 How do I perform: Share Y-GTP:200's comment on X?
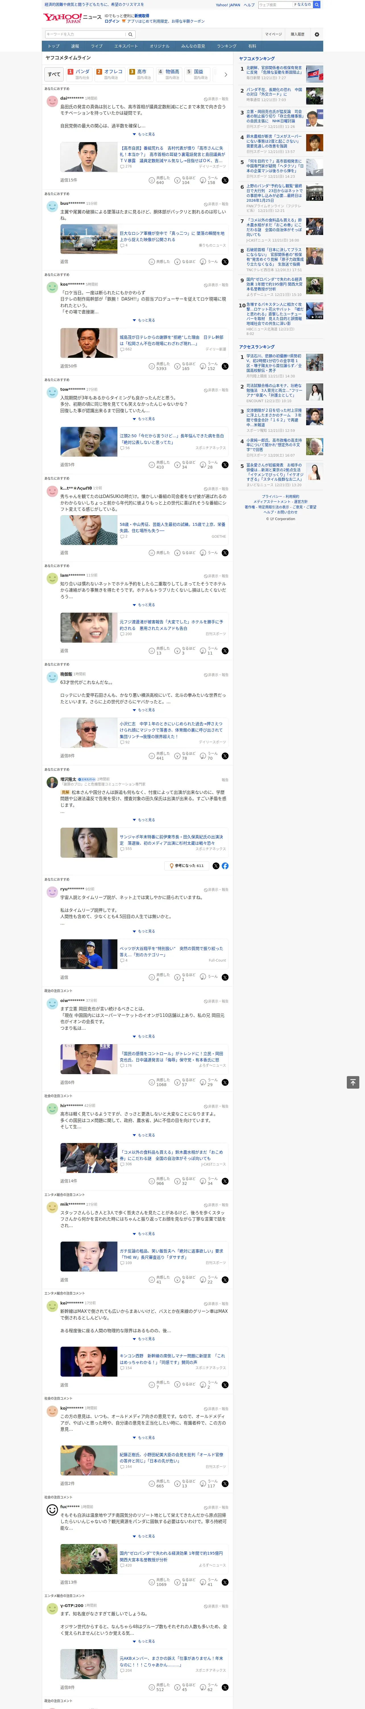[225, 1687]
